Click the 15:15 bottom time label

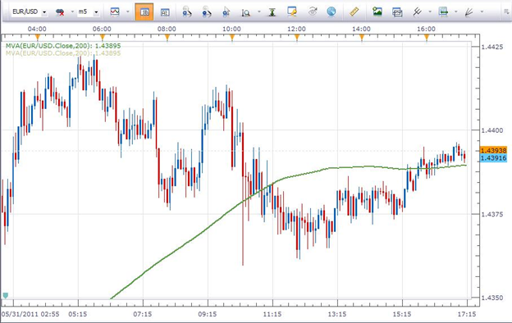coord(402,314)
